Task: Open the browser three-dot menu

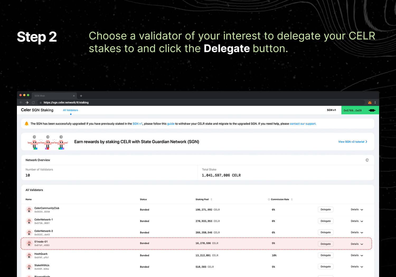Action: (x=375, y=102)
